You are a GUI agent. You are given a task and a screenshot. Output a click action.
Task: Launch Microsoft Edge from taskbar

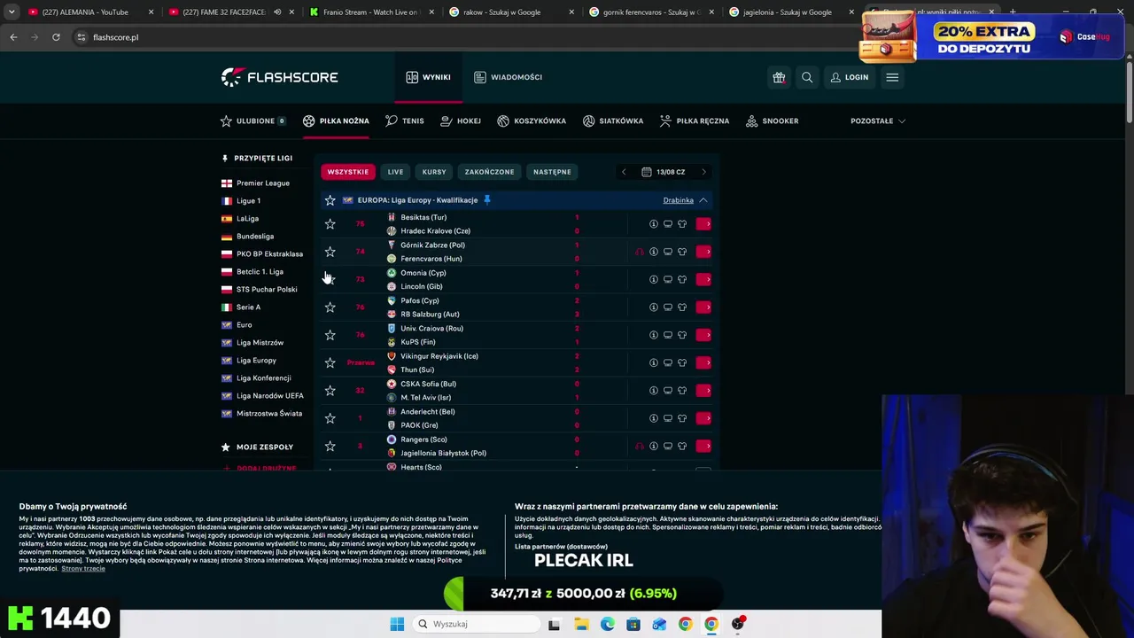[608, 624]
